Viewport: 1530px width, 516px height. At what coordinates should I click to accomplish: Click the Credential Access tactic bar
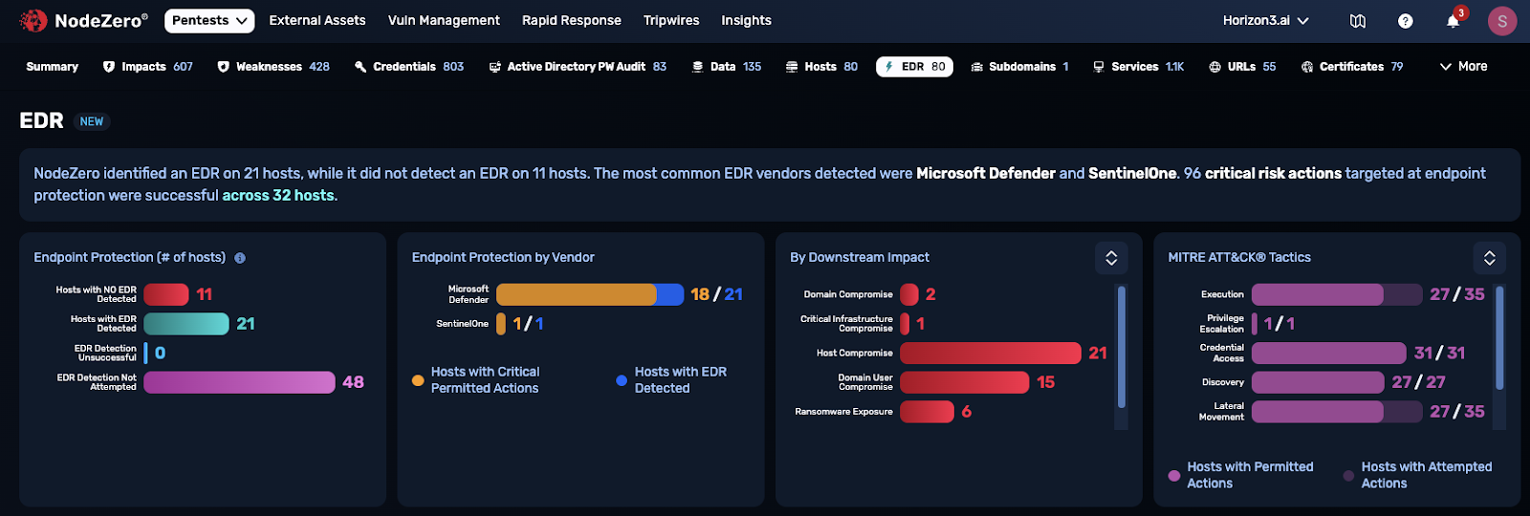click(1329, 354)
